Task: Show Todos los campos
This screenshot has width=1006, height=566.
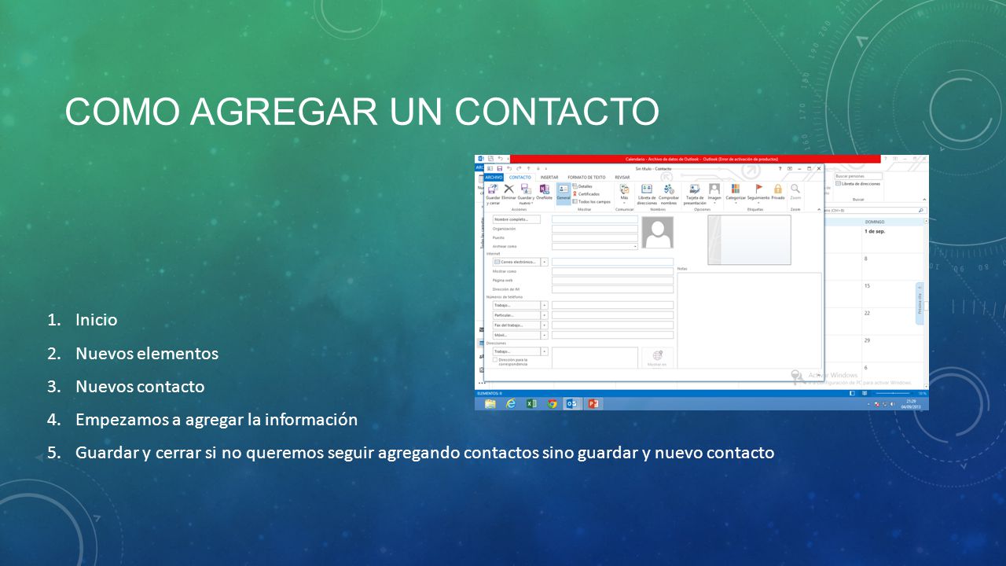Action: (592, 202)
